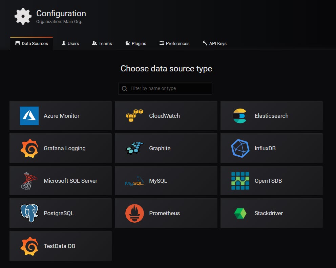
Task: Click the search magnifier icon
Action: [x=125, y=89]
